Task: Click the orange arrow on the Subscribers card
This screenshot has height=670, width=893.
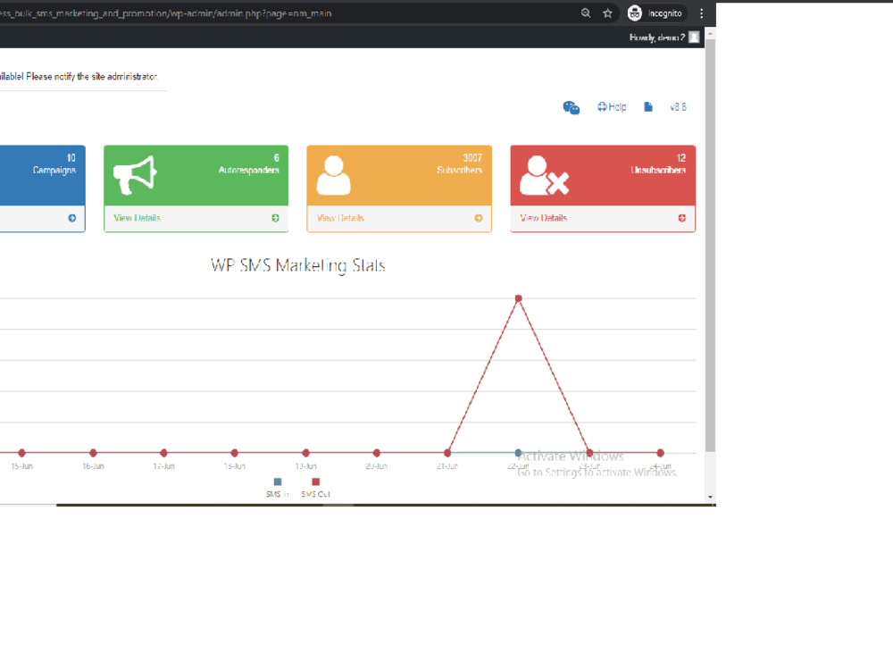Action: coord(479,218)
